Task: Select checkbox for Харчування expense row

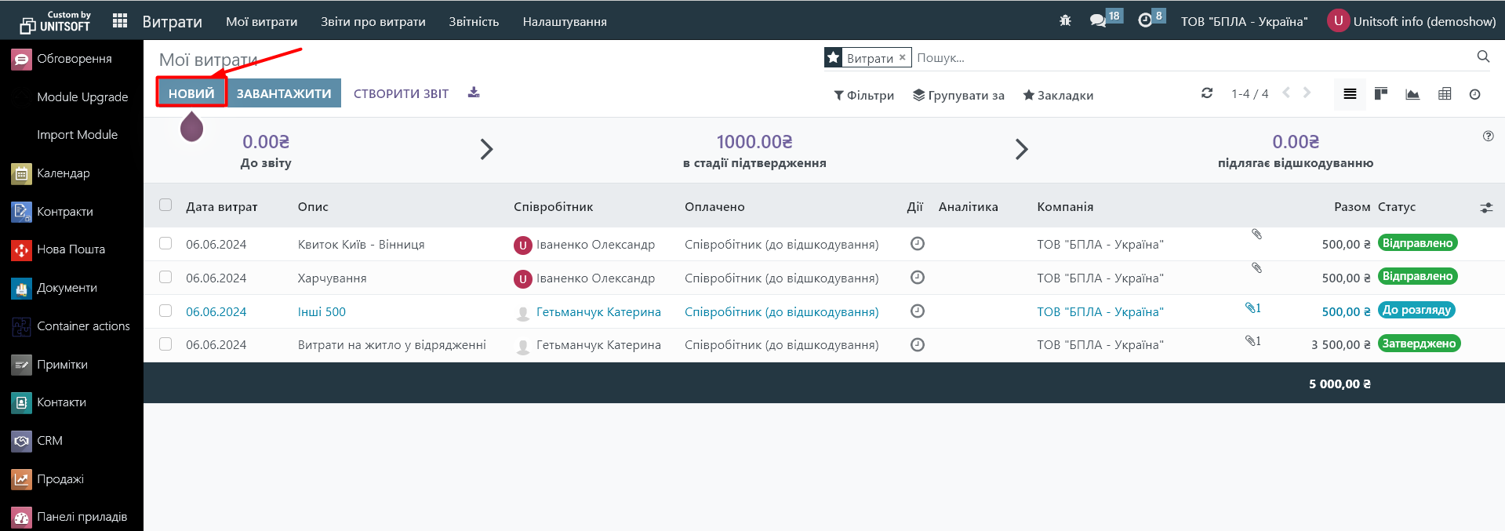Action: click(x=165, y=277)
